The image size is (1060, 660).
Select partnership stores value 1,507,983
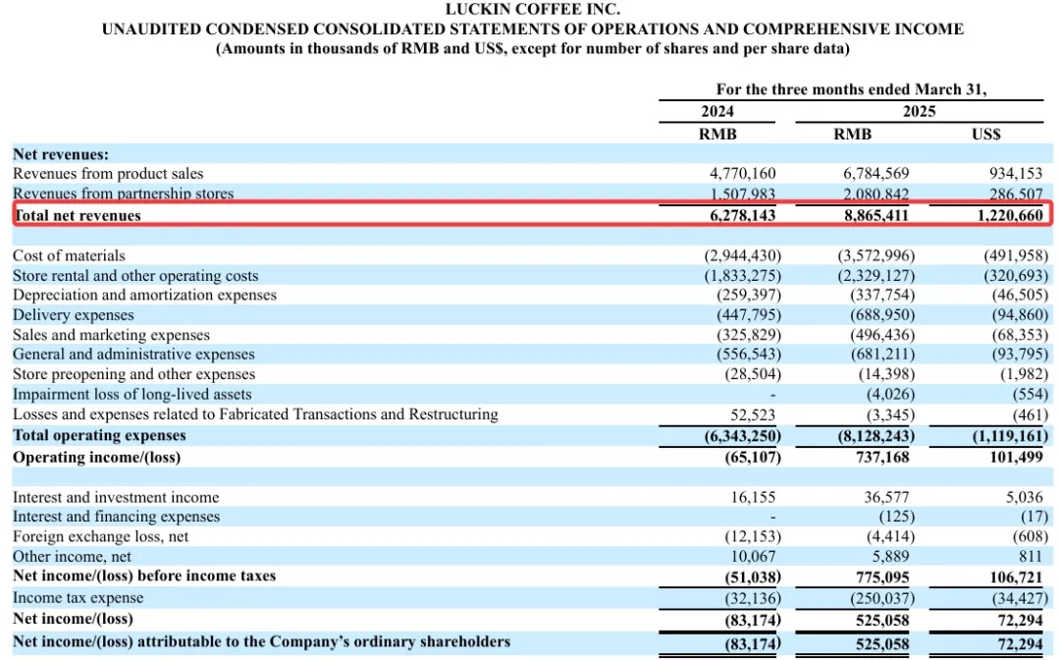tap(742, 194)
